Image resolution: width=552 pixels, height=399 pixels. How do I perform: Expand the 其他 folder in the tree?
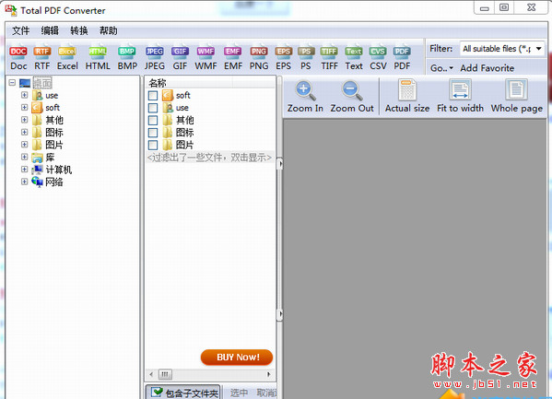pos(24,120)
